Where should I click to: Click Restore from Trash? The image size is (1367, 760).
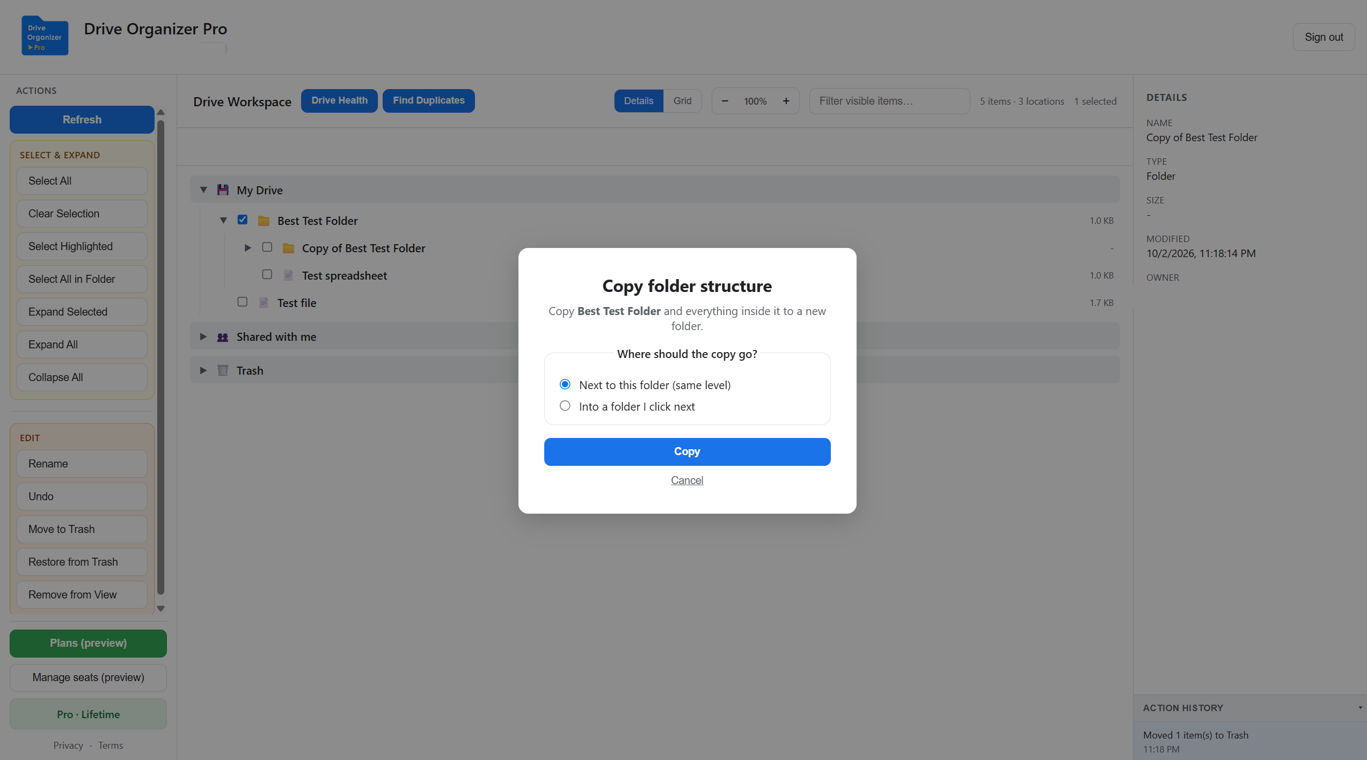click(x=82, y=562)
